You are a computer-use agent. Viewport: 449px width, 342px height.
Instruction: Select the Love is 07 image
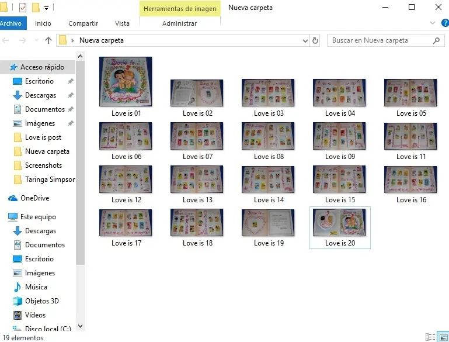[x=197, y=136]
